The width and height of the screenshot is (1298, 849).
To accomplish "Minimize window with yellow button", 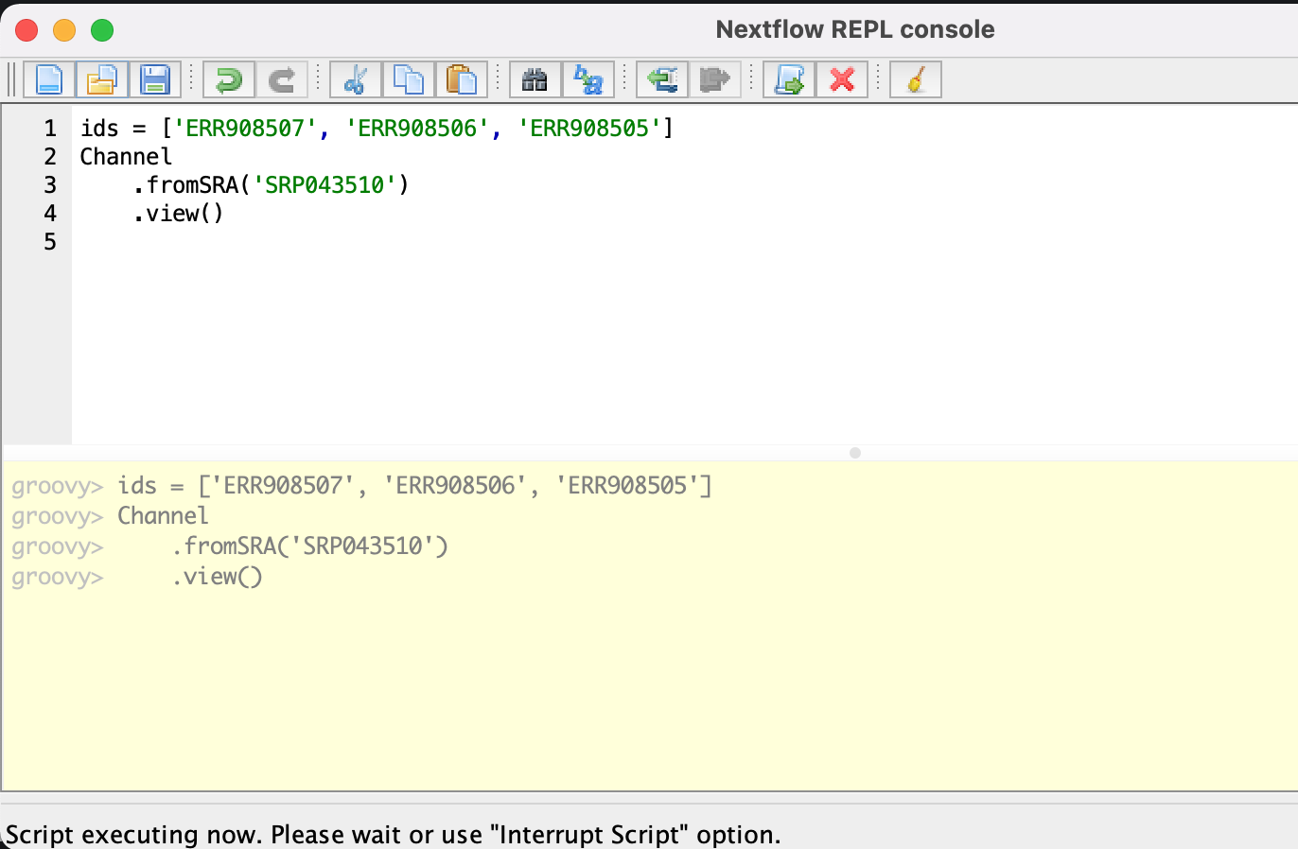I will (64, 30).
